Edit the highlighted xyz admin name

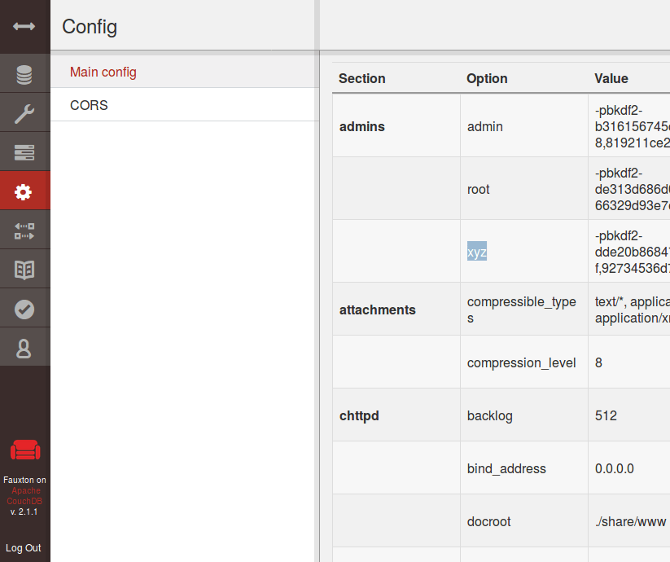(477, 252)
